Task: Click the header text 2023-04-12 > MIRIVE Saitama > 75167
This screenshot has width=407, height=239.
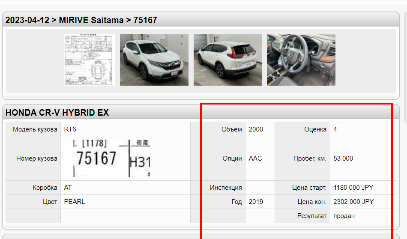Action: pos(81,20)
